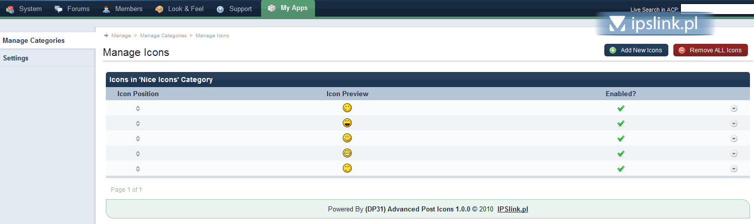Follow the Manage Categories breadcrumb link
754x224 pixels.
(163, 36)
